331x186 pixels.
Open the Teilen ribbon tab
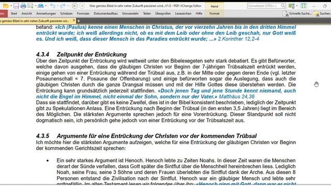coord(147,13)
